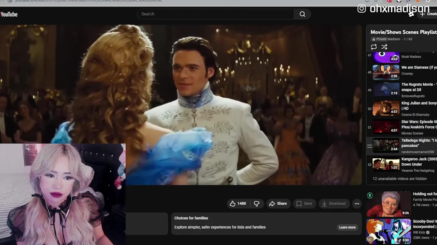Open the three-dot more actions menu
Viewport: 437px width, 245px height.
(x=357, y=203)
